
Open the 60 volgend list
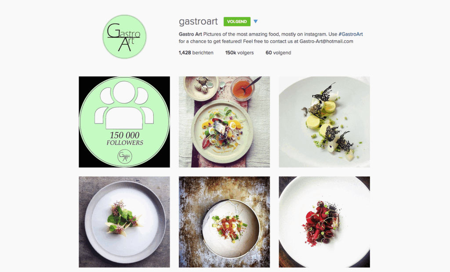click(x=278, y=53)
